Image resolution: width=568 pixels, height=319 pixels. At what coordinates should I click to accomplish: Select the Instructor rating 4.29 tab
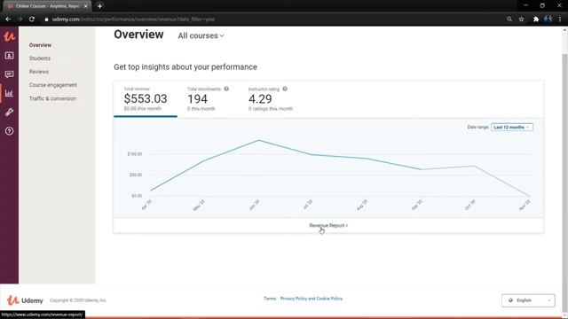point(270,99)
